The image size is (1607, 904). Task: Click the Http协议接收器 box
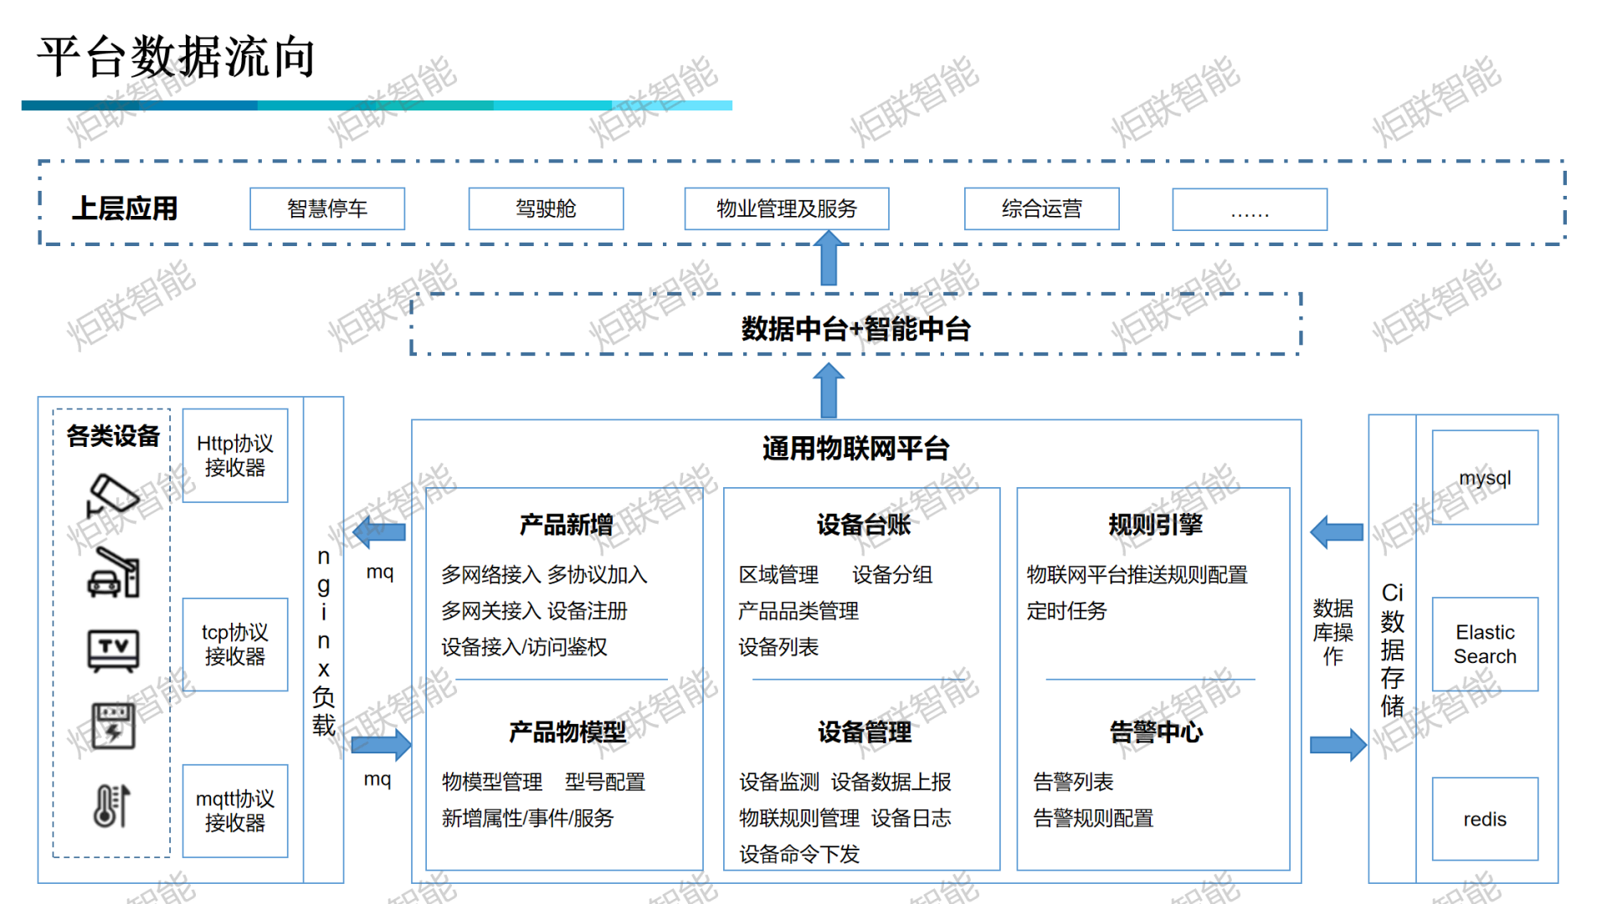click(235, 455)
